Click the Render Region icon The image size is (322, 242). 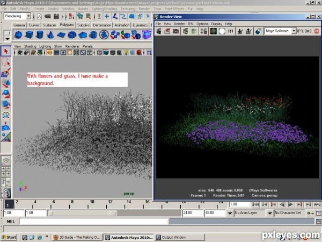coord(167,31)
